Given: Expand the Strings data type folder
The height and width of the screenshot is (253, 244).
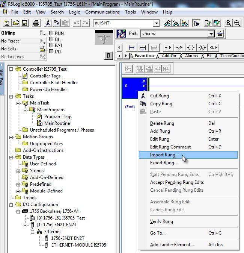Looking at the screenshot, I should pyautogui.click(x=18, y=171).
